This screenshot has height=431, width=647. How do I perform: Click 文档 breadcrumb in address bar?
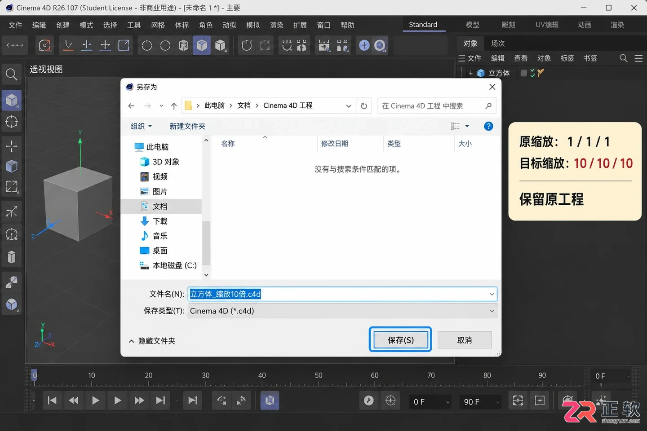click(x=244, y=106)
